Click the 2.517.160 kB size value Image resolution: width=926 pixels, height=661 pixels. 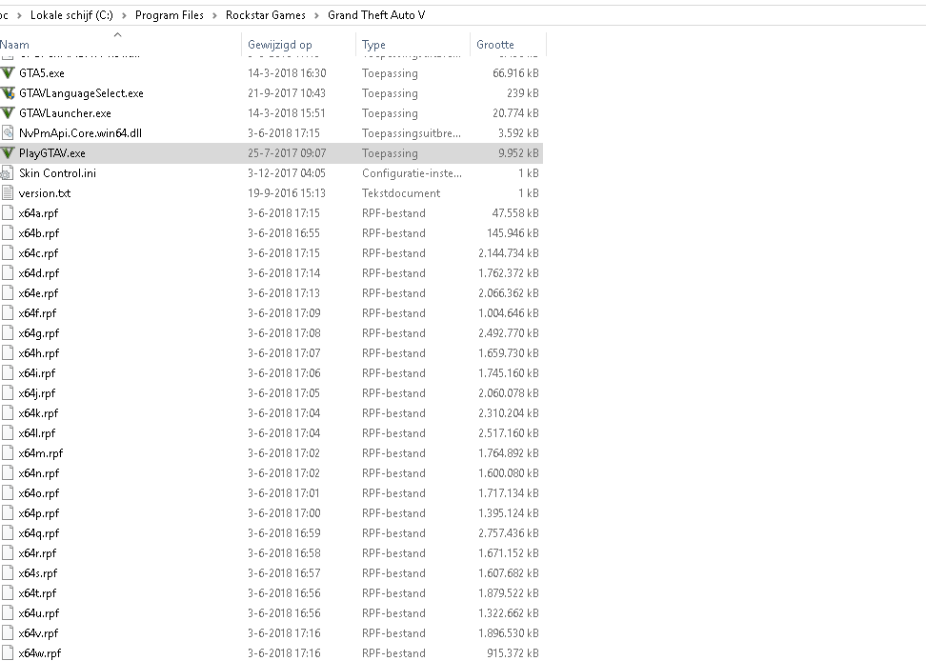click(509, 433)
